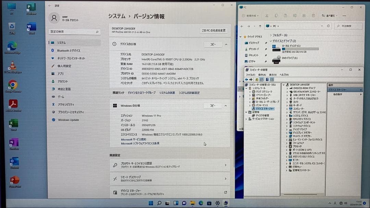Click the Microsoft Edge taskbar icon
Viewport: 370px width, 208px height.
pyautogui.click(x=200, y=203)
